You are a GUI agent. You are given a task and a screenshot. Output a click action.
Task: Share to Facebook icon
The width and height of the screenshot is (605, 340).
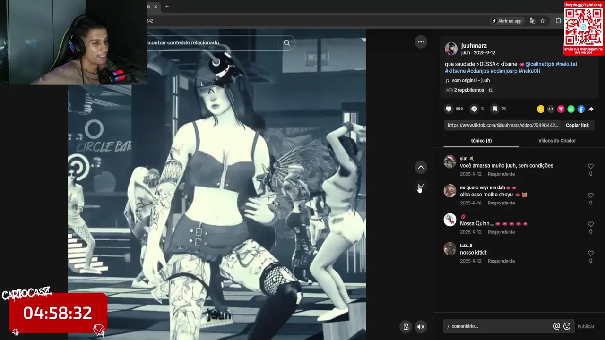[x=581, y=109]
